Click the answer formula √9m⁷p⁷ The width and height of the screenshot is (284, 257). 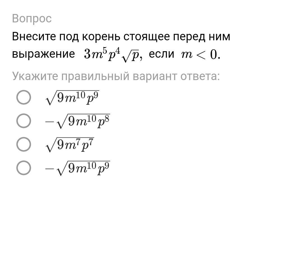[x=70, y=145]
